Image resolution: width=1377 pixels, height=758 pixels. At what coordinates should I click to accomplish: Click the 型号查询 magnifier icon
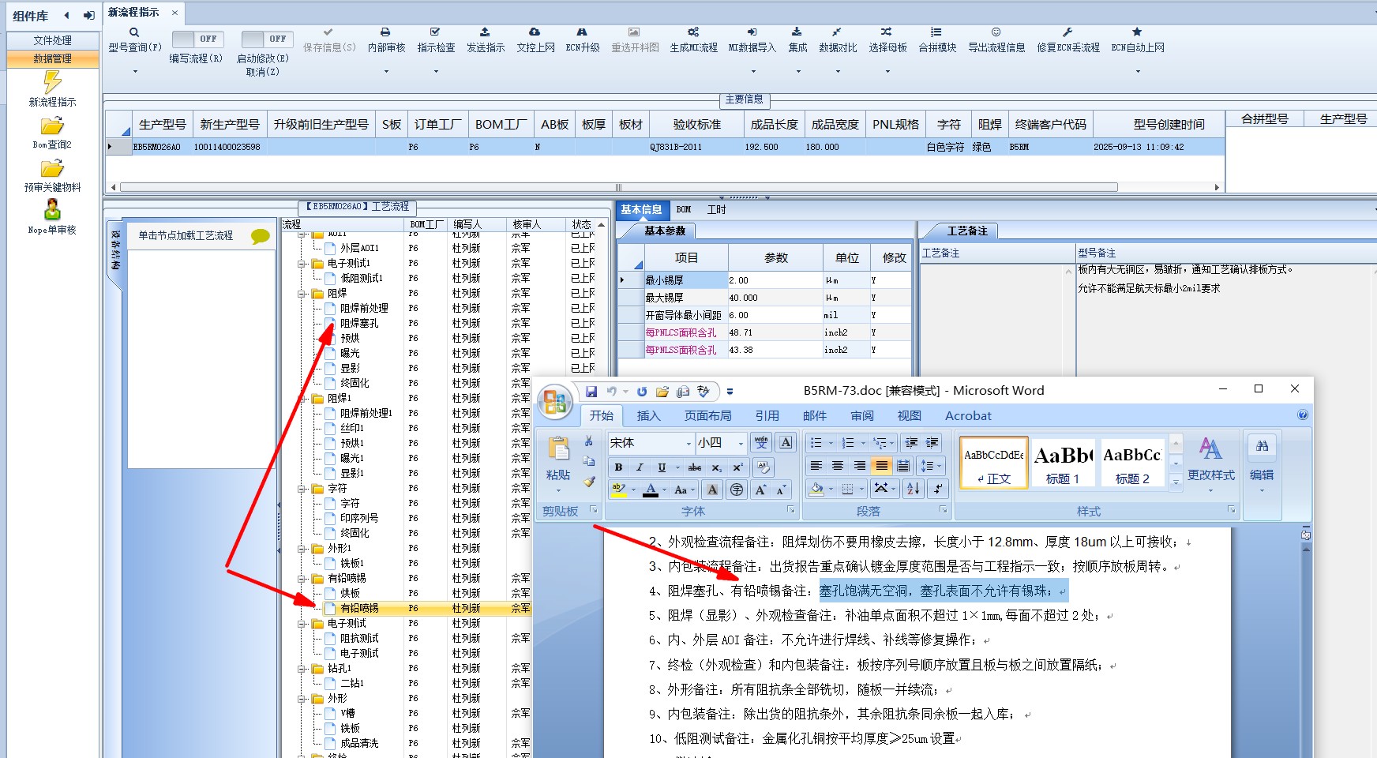(134, 32)
